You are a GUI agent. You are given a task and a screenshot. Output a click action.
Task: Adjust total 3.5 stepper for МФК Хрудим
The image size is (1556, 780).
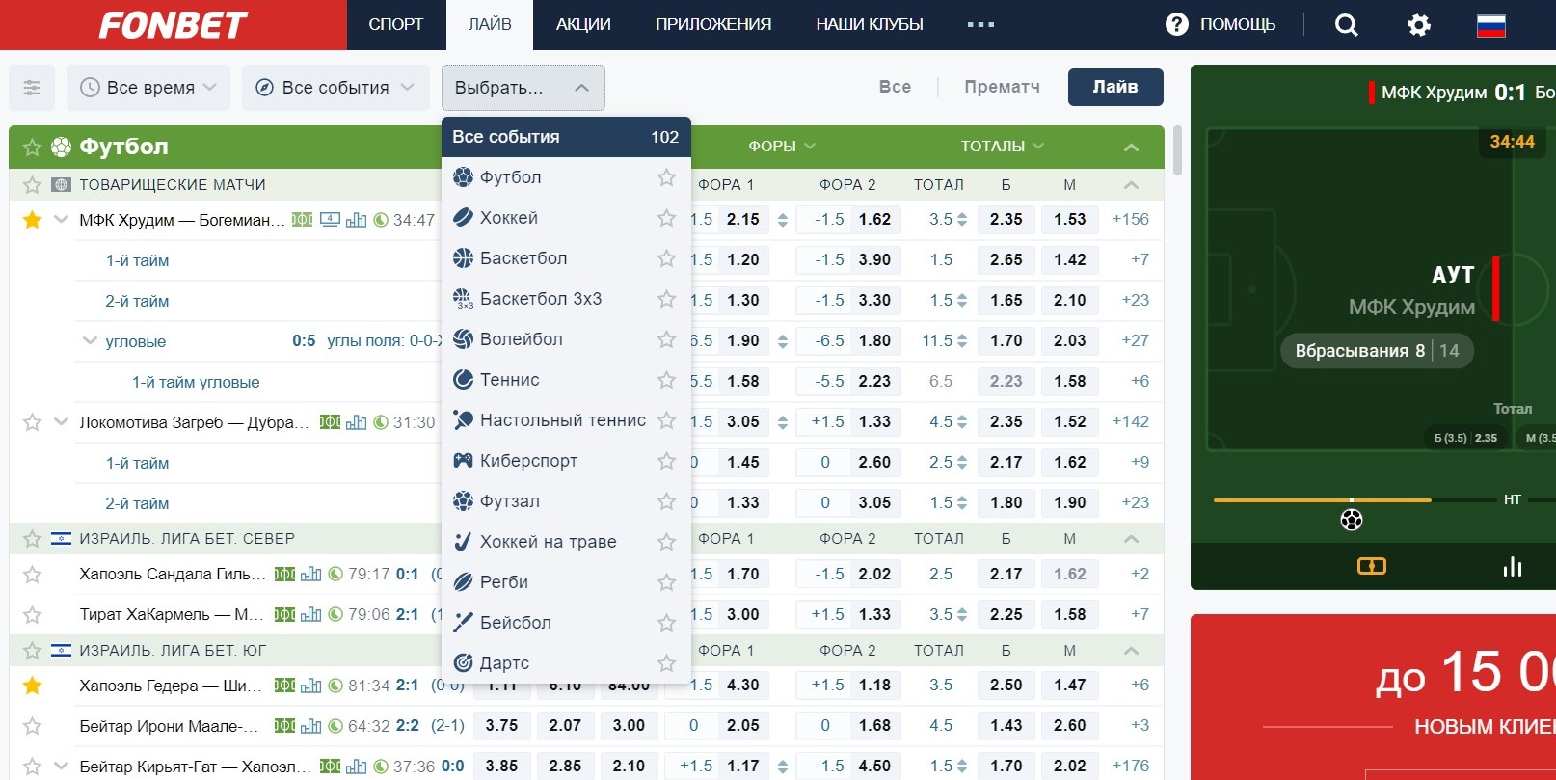coord(961,220)
